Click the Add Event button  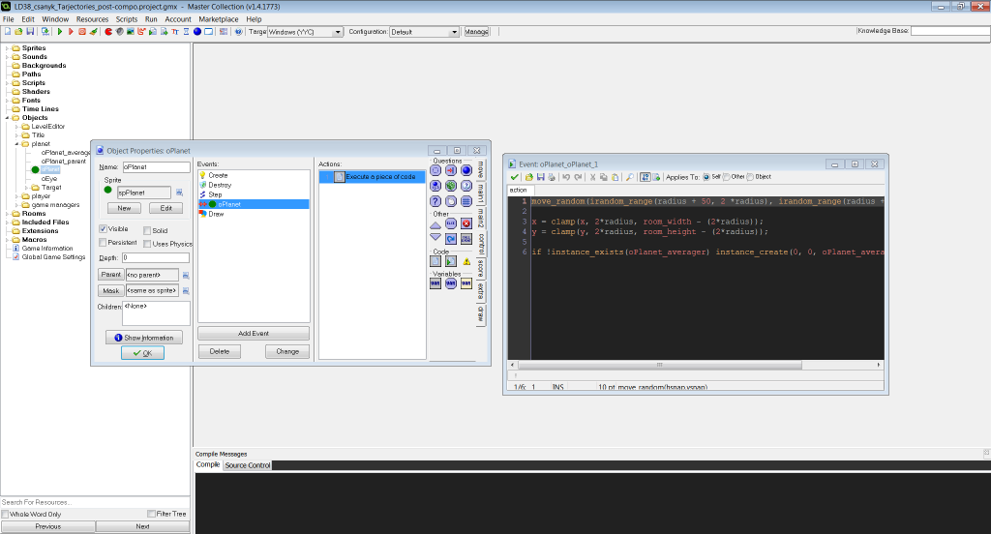pyautogui.click(x=253, y=333)
